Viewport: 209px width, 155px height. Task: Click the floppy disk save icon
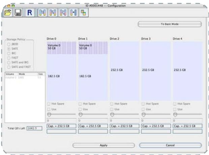18,13
